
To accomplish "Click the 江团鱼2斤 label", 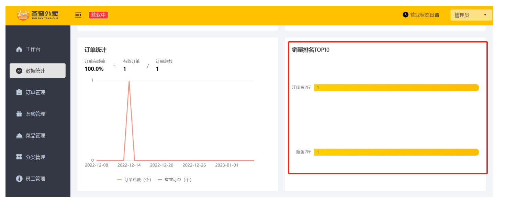I will [x=301, y=88].
